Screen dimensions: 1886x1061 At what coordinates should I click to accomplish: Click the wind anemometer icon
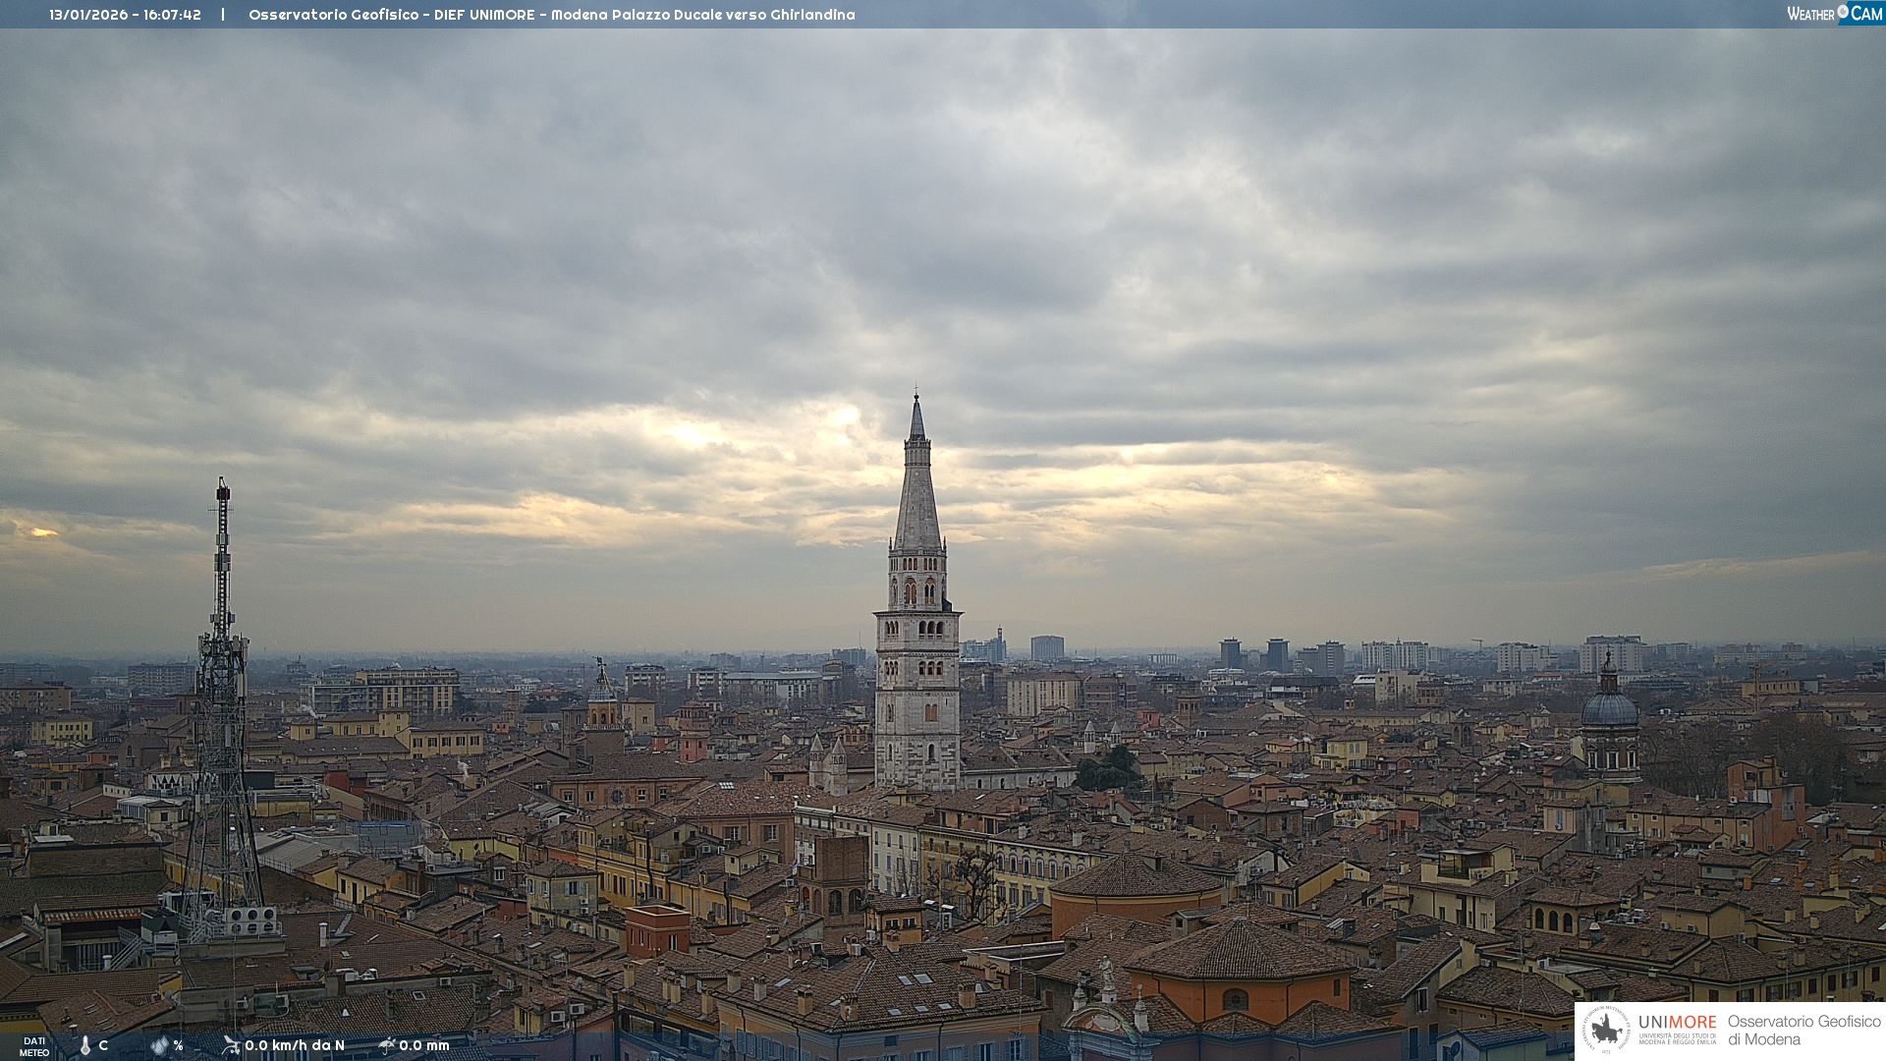(231, 1045)
